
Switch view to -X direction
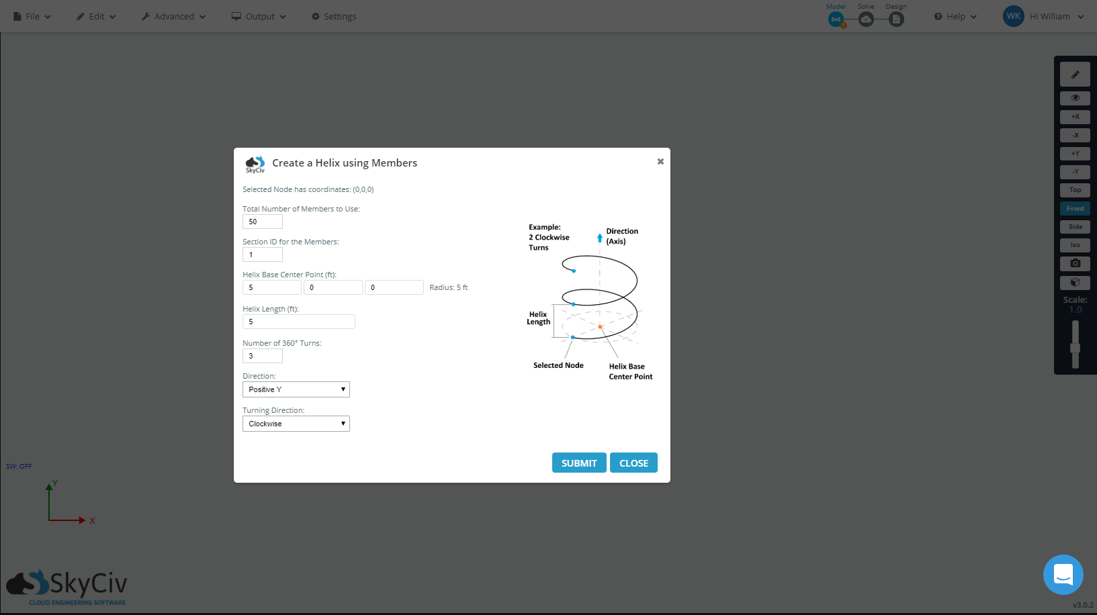click(x=1075, y=135)
